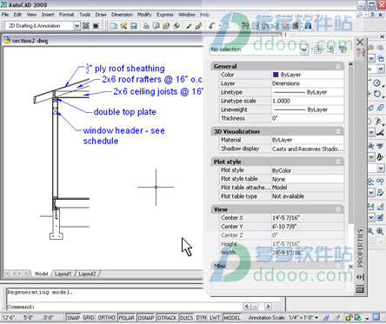This screenshot has width=386, height=324.
Task: Close the Properties palette with X
Action: pos(360,42)
